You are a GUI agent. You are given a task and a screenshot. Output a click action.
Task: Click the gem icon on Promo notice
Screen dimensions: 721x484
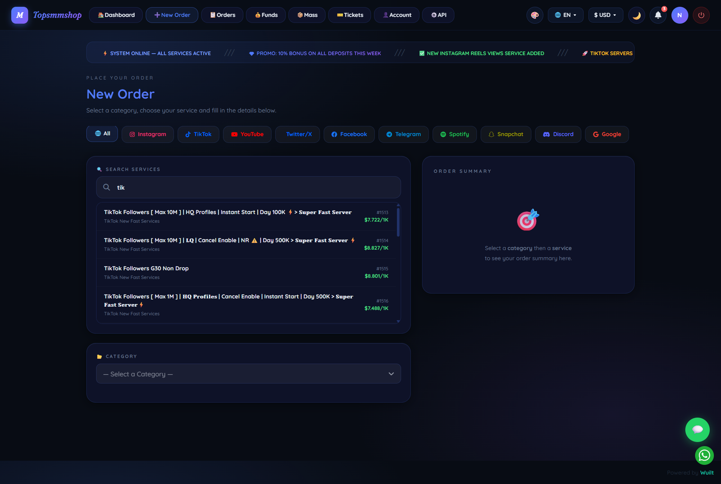pyautogui.click(x=251, y=54)
